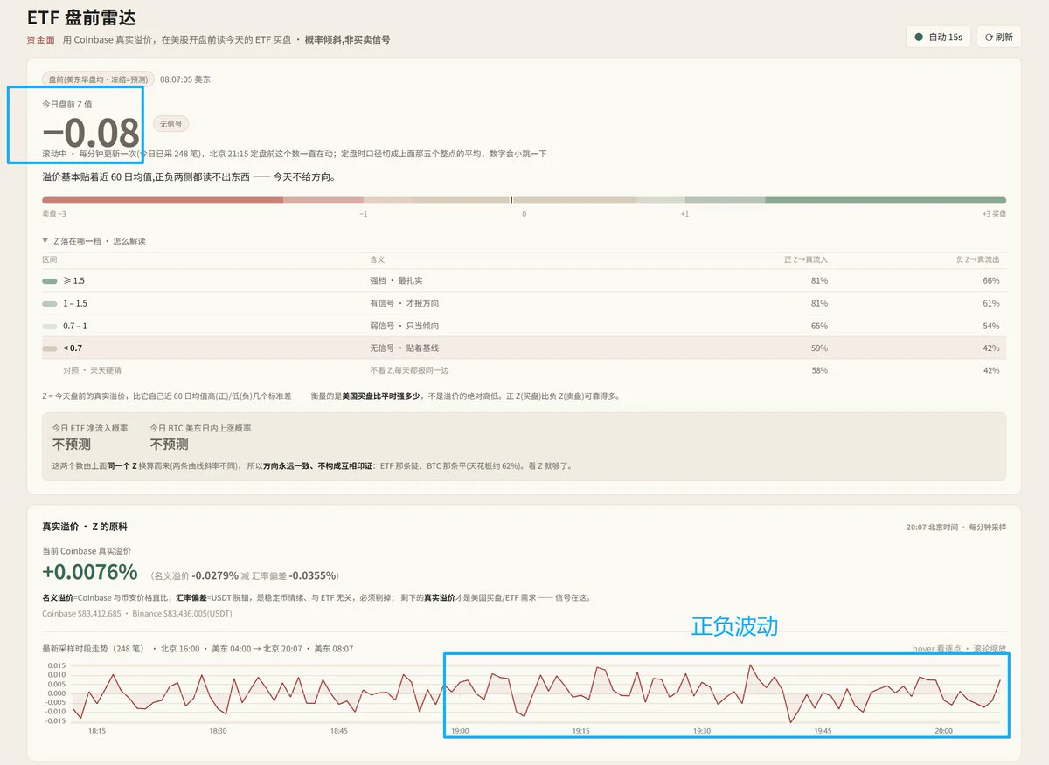The width and height of the screenshot is (1049, 765).
Task: Click the 08:07:05 美东 timestamp
Action: click(x=185, y=79)
